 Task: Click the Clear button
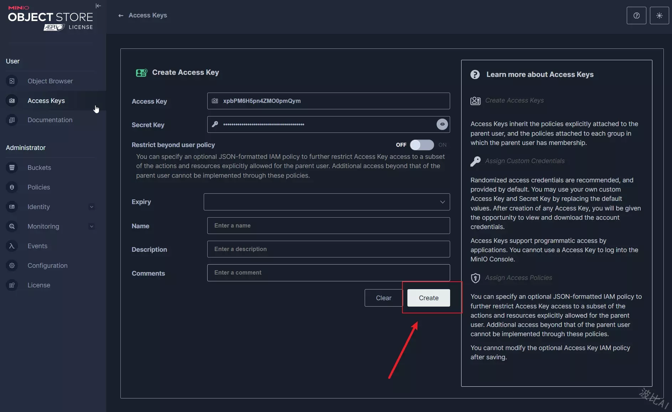[384, 298]
